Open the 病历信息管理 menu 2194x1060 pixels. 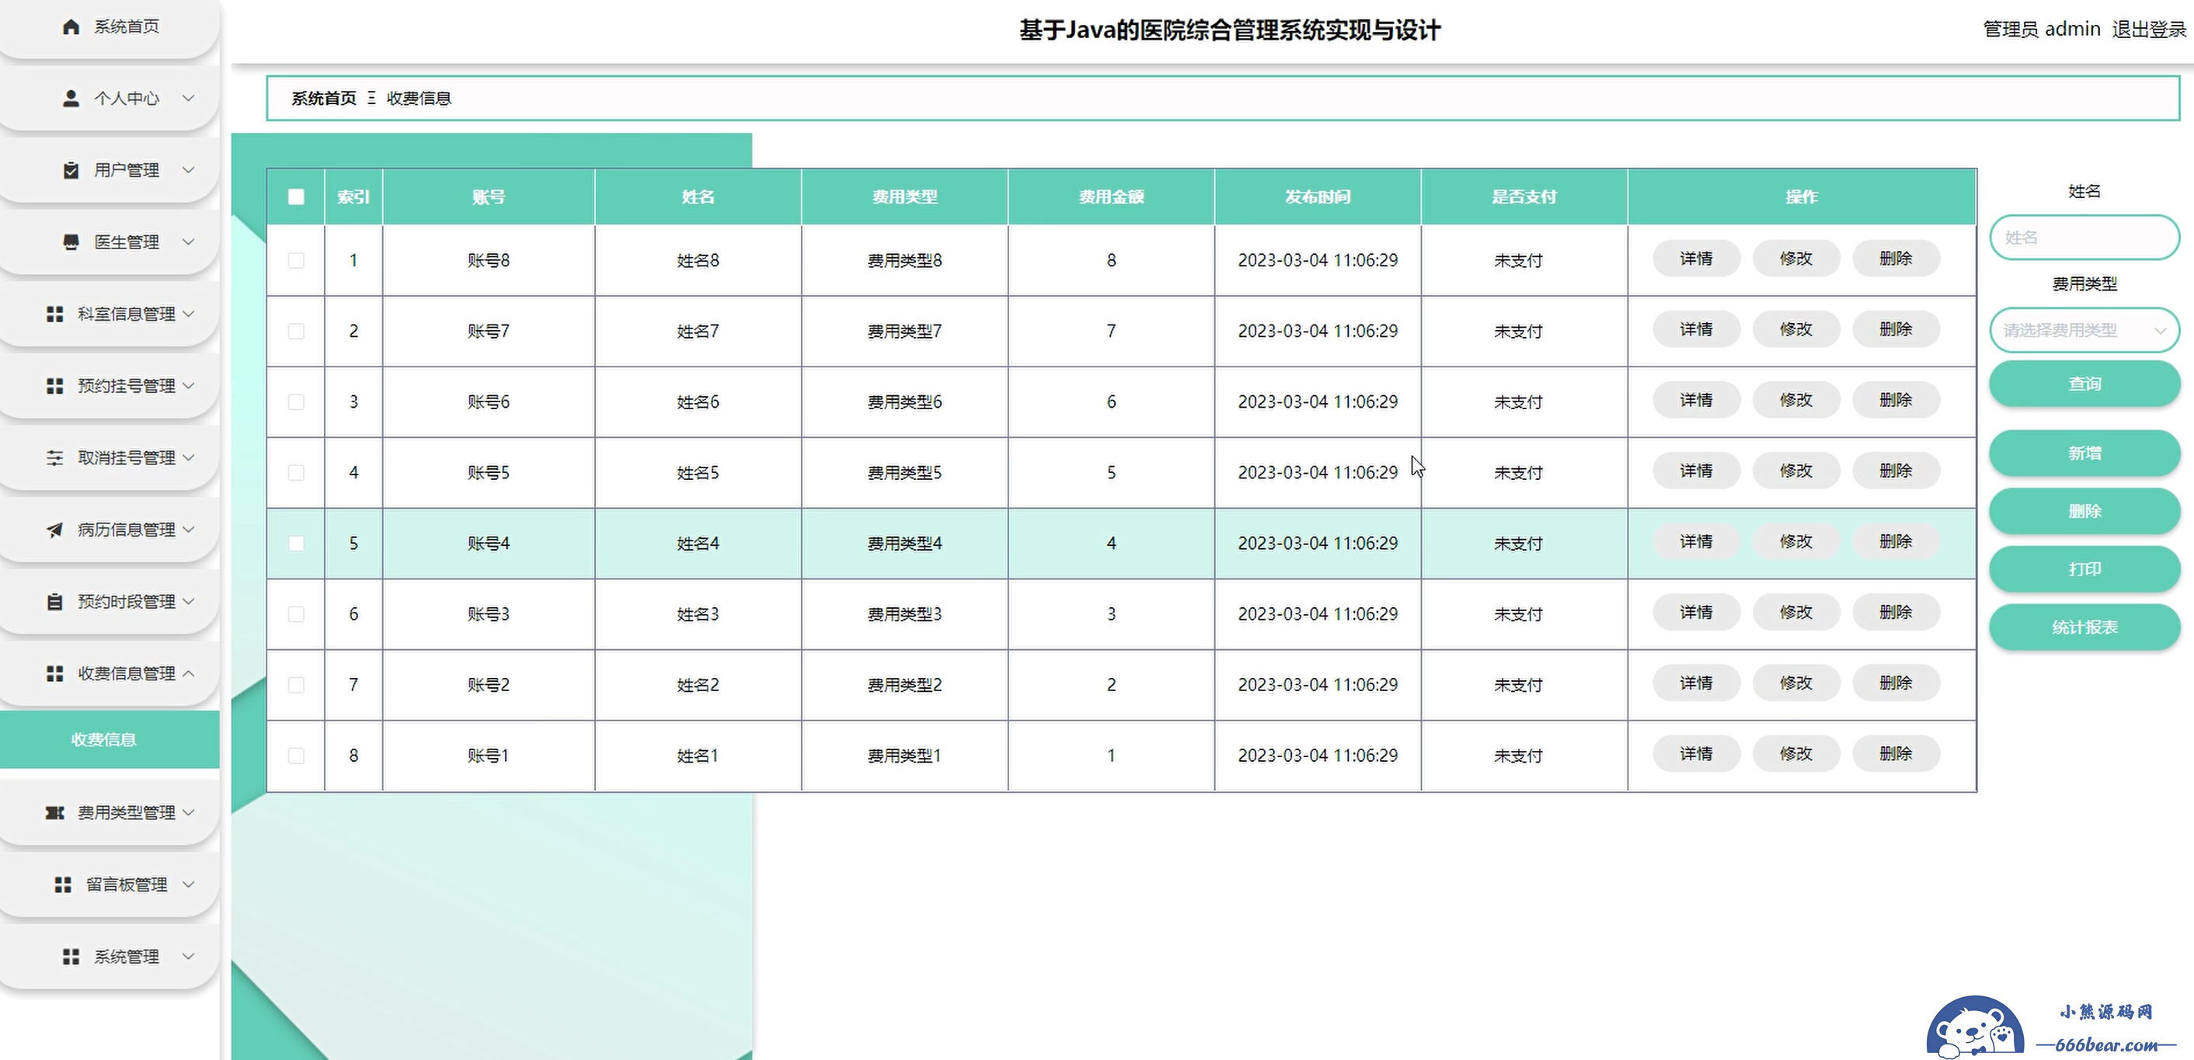pos(109,530)
